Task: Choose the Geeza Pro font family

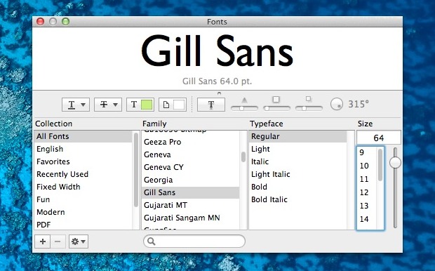Action: pos(191,142)
